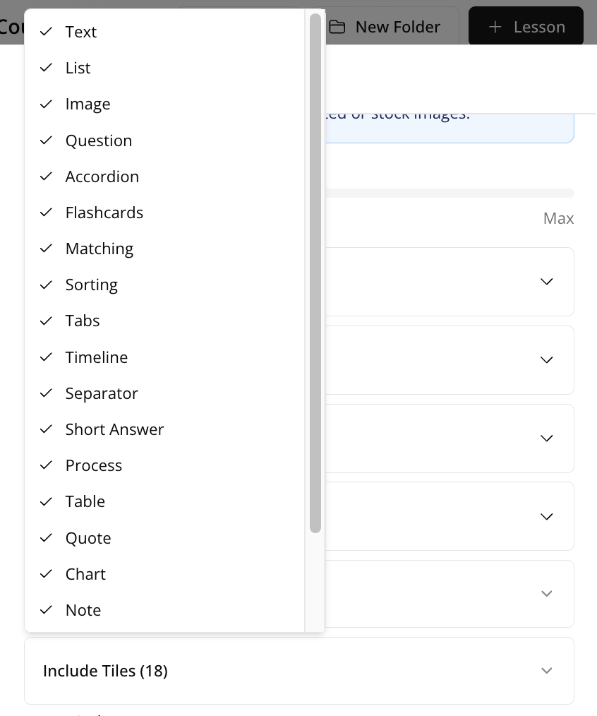Click the Chart tile option
Viewport: 597px width, 716px height.
click(85, 574)
